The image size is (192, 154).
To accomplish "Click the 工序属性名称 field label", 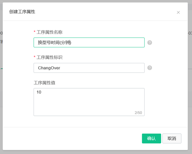I will pyautogui.click(x=49, y=32).
